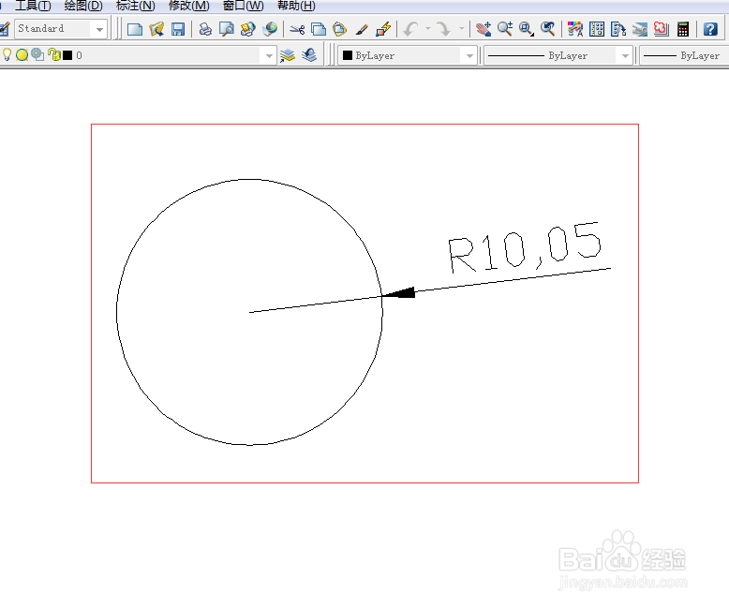Open the 标注(N) menu

click(135, 6)
